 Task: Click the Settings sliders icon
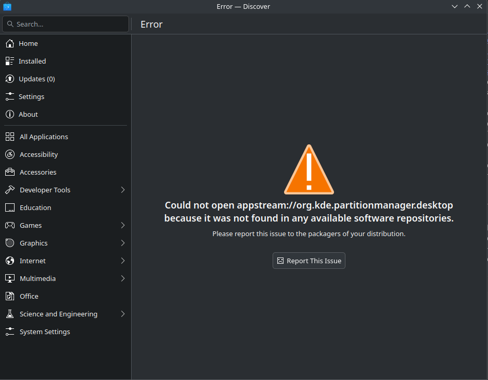10,96
